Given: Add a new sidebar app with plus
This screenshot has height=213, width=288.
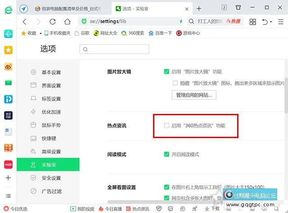Looking at the screenshot, I should 8,178.
